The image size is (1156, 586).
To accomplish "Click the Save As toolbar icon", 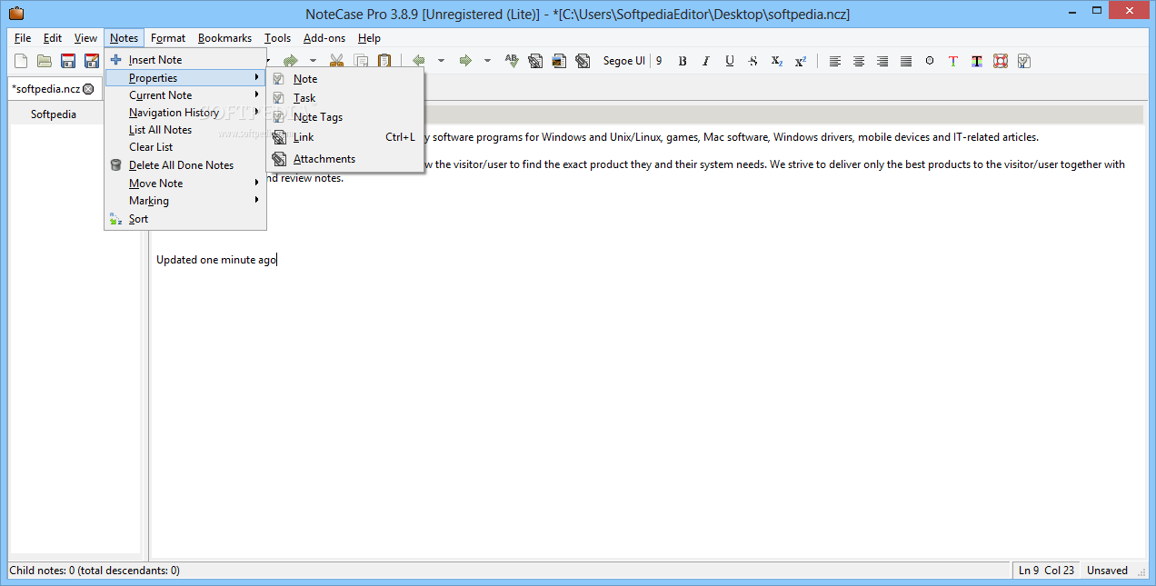I will (92, 61).
